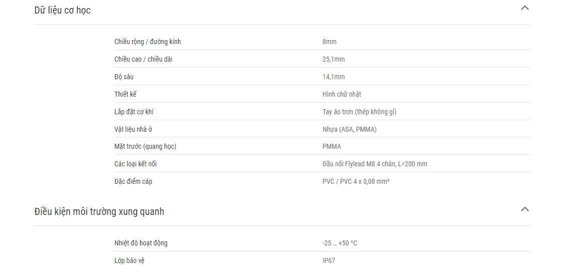
Task: Collapse the Điều kiện môi trường xung quanh chevron
Action: coord(524,209)
